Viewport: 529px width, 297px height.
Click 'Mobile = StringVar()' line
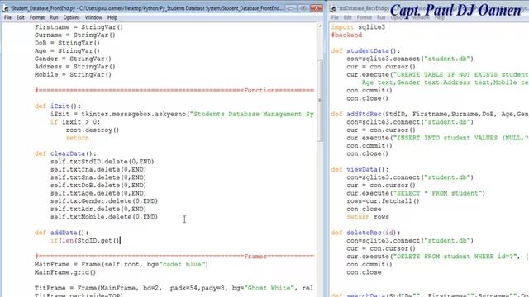(73, 74)
